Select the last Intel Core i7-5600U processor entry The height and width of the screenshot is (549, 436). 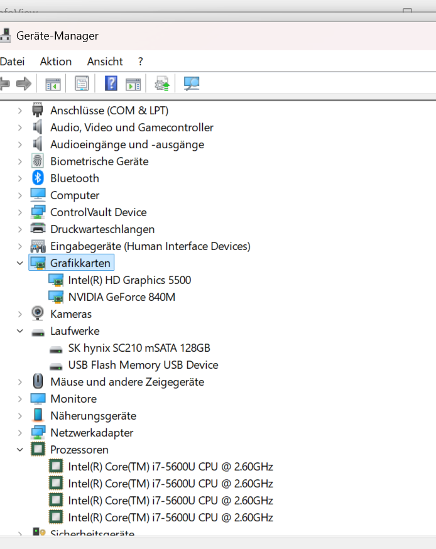170,518
